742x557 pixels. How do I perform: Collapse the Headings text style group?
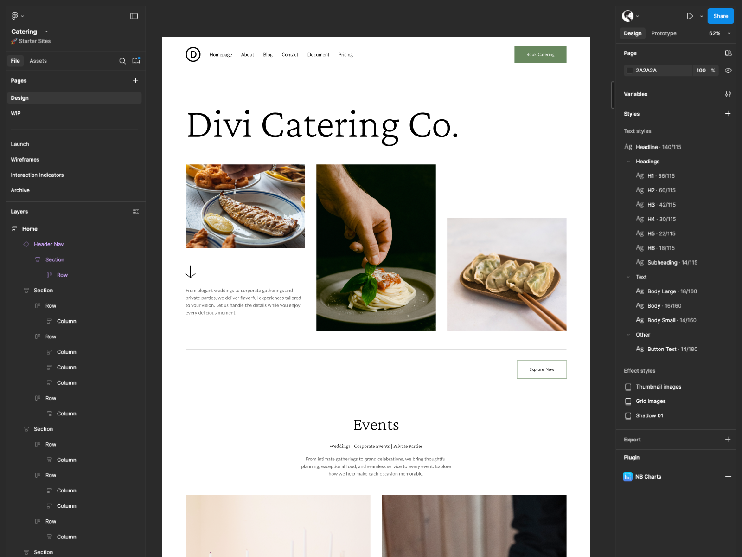click(629, 161)
